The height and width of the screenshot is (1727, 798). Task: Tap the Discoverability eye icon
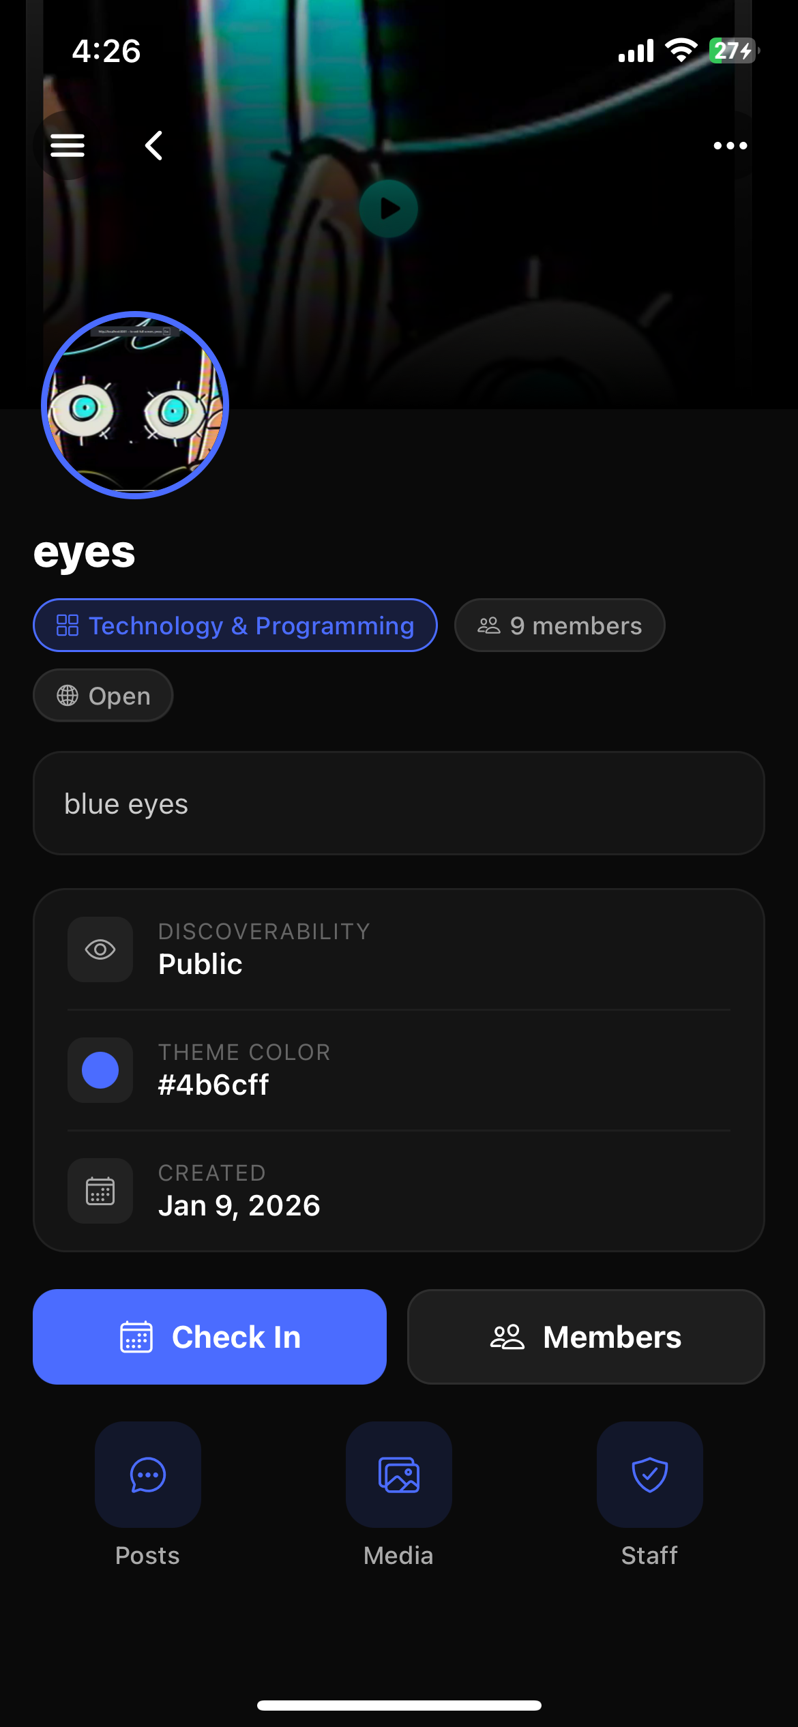100,949
